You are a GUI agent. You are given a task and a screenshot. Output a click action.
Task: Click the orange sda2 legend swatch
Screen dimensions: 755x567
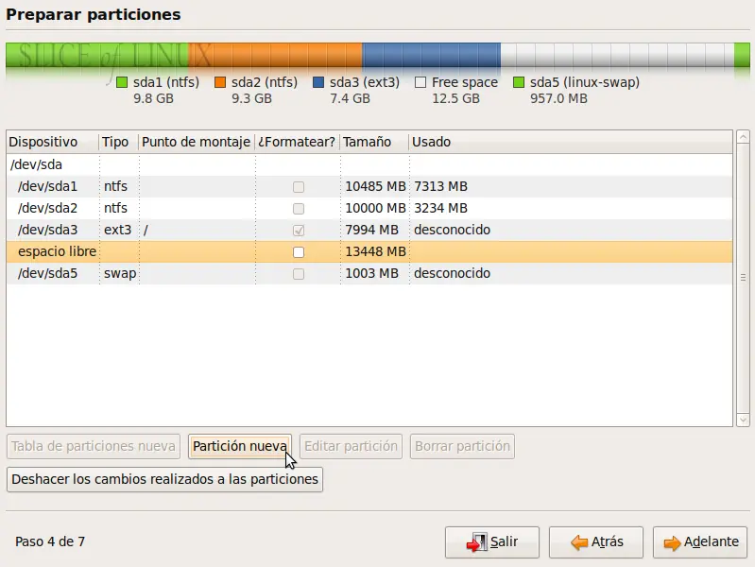(220, 82)
